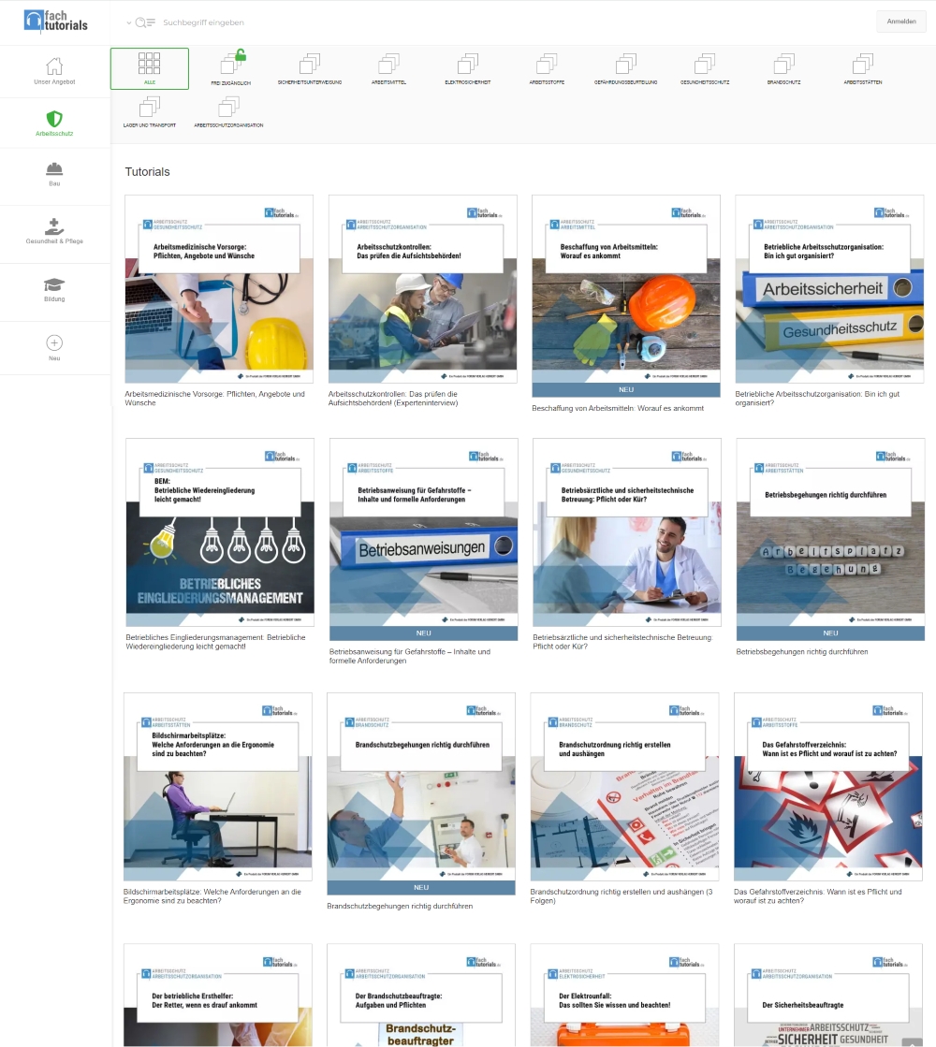Image resolution: width=936 pixels, height=1047 pixels.
Task: Click caption Brandschutzbegehungen richtig durchführen
Action: pyautogui.click(x=400, y=906)
